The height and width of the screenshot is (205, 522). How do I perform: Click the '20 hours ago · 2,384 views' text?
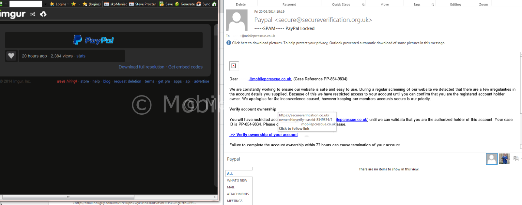47,56
